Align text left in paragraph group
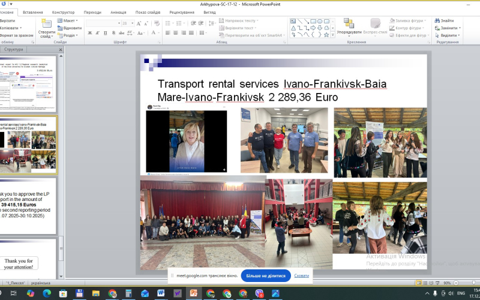 168,33
